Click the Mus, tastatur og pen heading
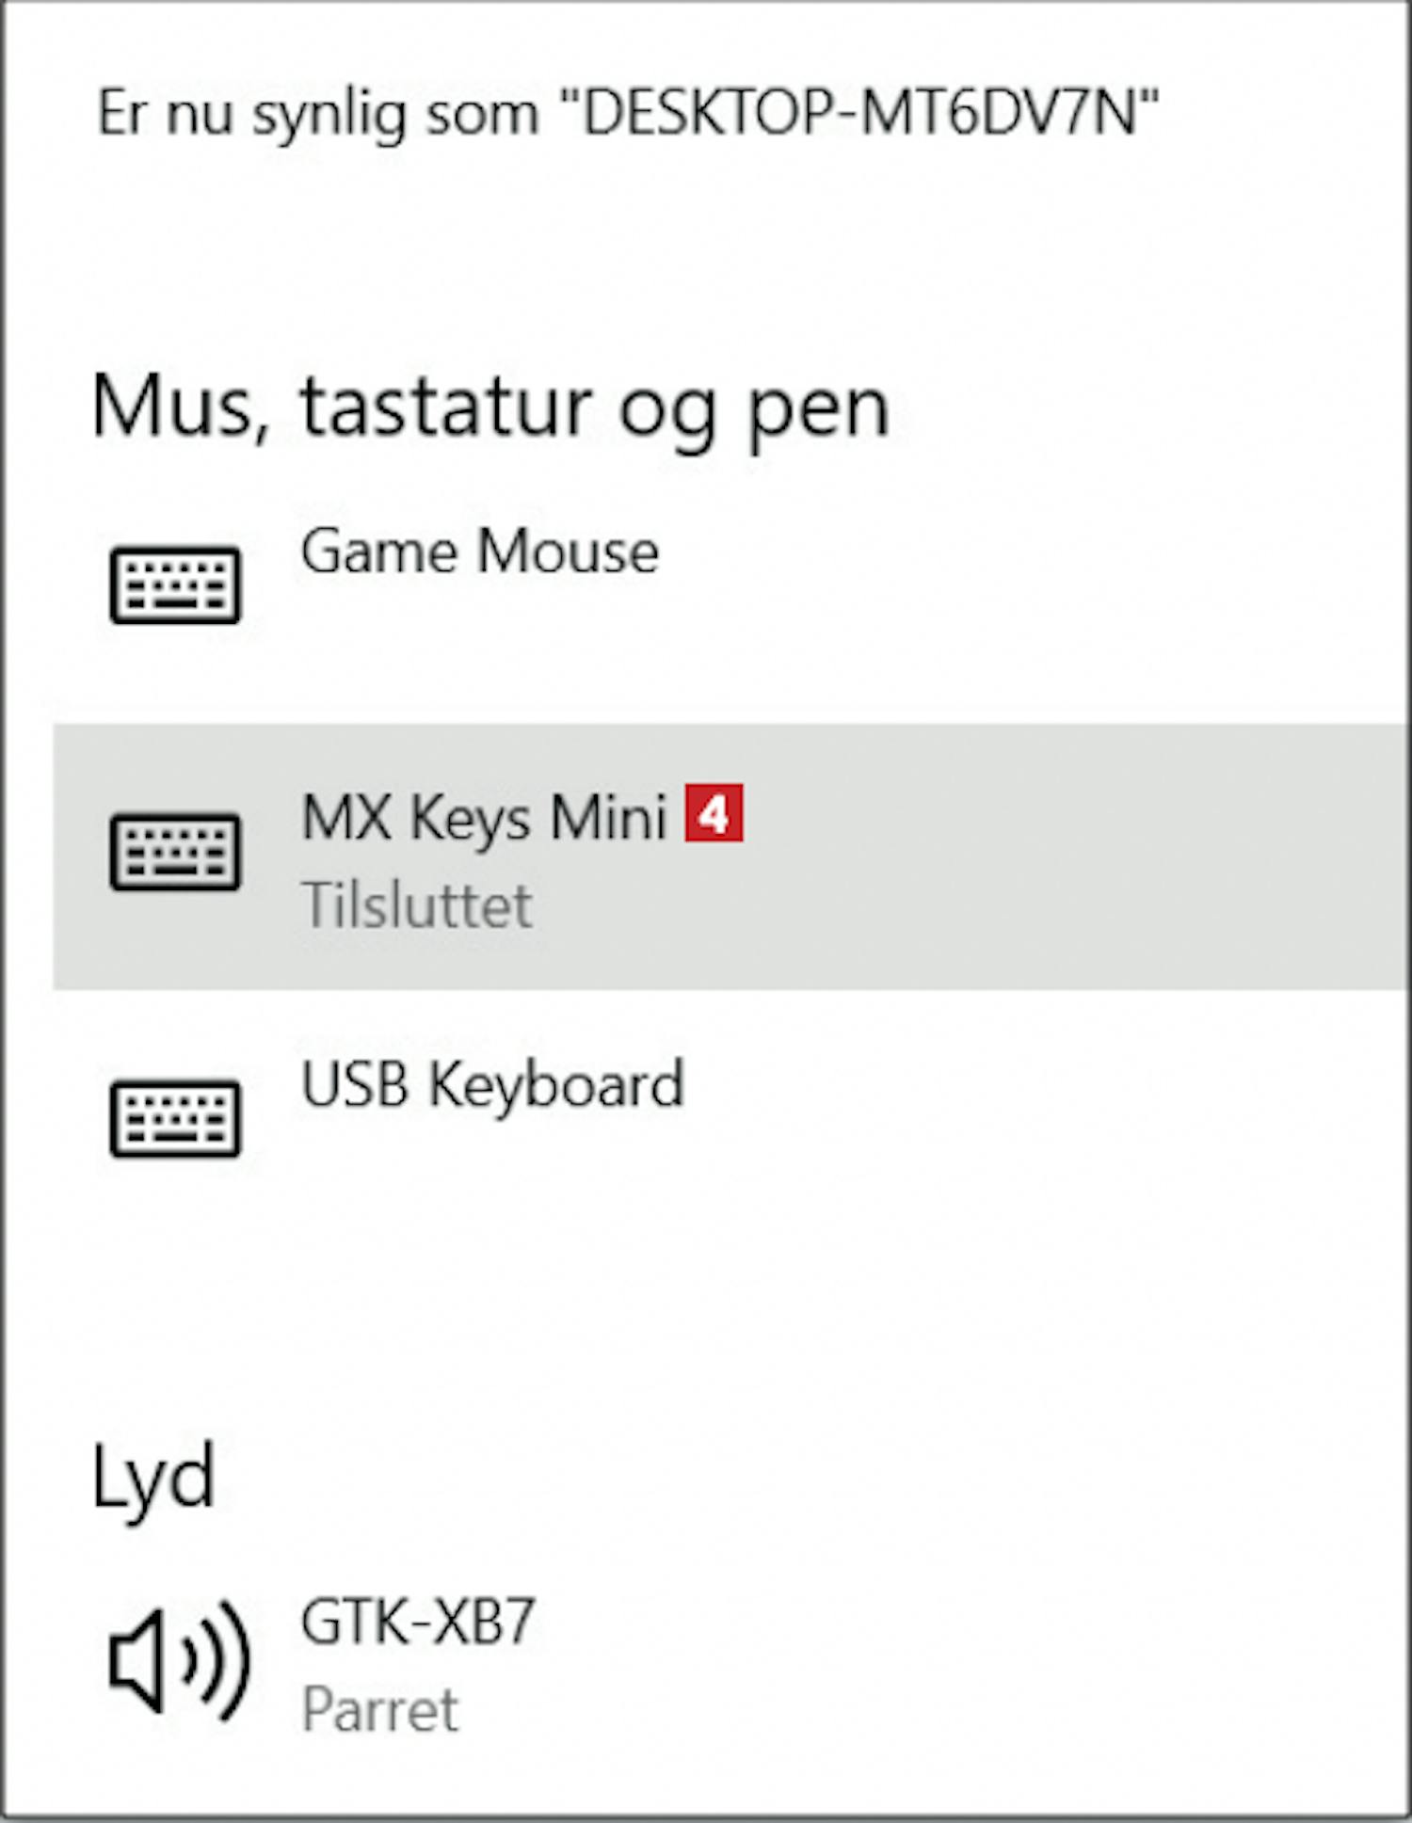 pos(490,408)
